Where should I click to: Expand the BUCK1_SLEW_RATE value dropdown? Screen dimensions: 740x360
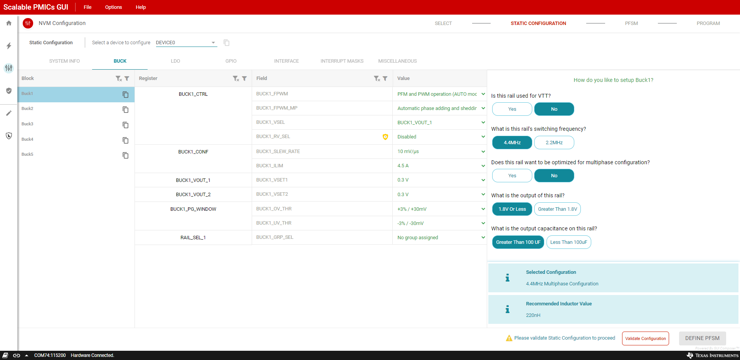click(x=483, y=152)
